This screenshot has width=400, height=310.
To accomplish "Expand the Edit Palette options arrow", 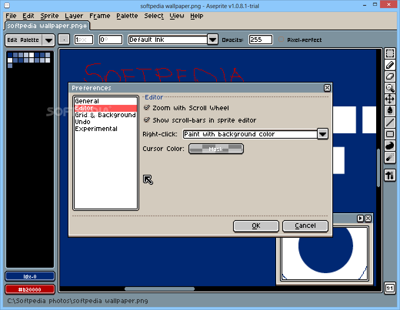I will coord(48,40).
